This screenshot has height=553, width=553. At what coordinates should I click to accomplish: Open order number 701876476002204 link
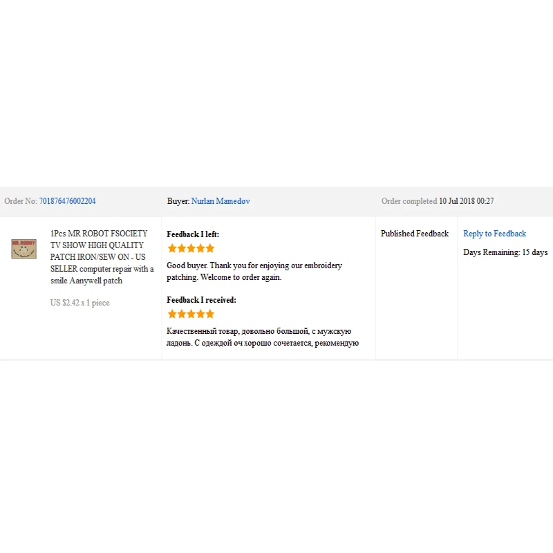tap(67, 201)
